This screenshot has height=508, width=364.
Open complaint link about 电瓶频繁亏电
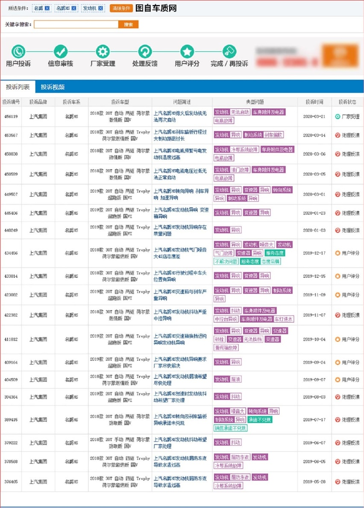(180, 154)
